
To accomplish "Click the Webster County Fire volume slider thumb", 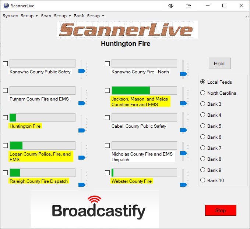I will 183,185.
